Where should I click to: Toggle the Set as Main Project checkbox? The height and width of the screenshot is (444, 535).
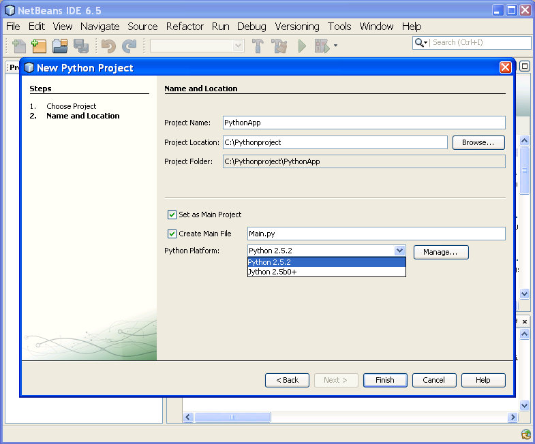tap(172, 215)
